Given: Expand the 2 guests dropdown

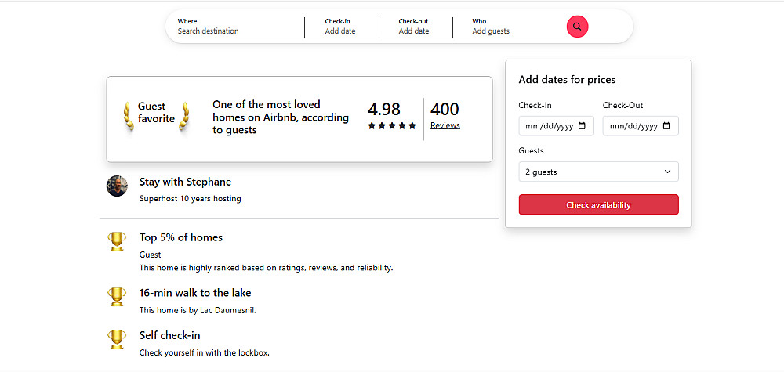Looking at the screenshot, I should [x=598, y=172].
